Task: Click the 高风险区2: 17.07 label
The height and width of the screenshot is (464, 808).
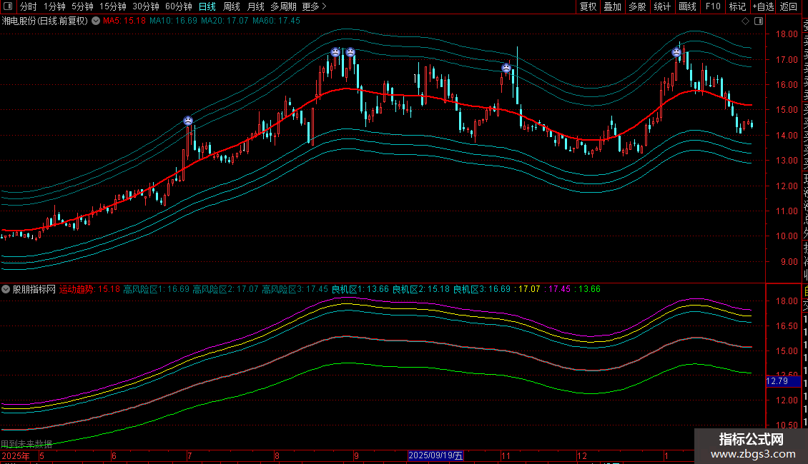Action: 225,289
